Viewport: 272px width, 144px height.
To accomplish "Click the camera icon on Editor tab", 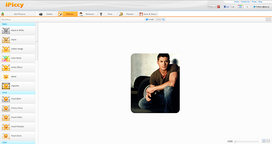I will [x=41, y=14].
